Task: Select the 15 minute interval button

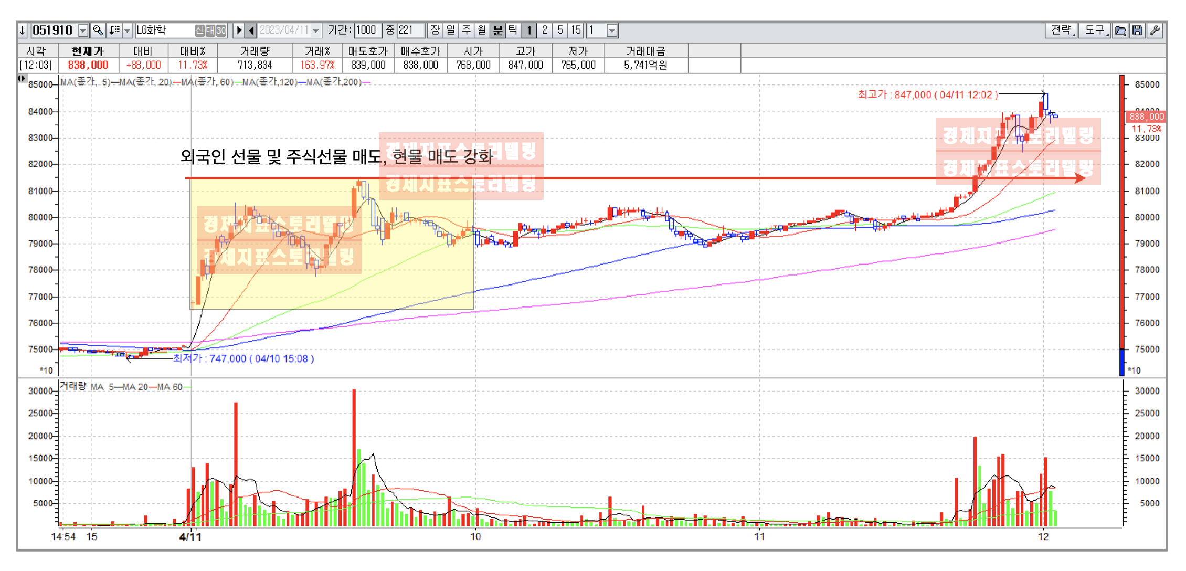Action: 576,30
